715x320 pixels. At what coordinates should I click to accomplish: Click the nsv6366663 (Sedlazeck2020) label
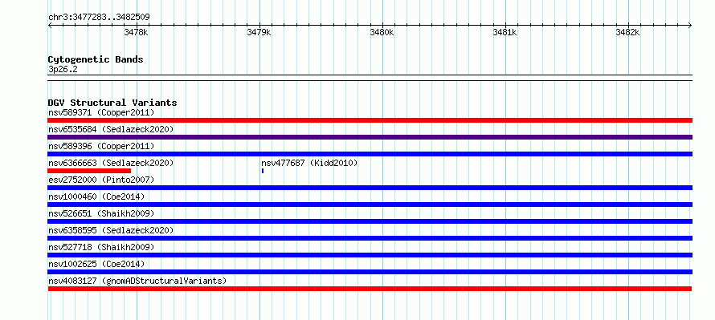pyautogui.click(x=111, y=163)
